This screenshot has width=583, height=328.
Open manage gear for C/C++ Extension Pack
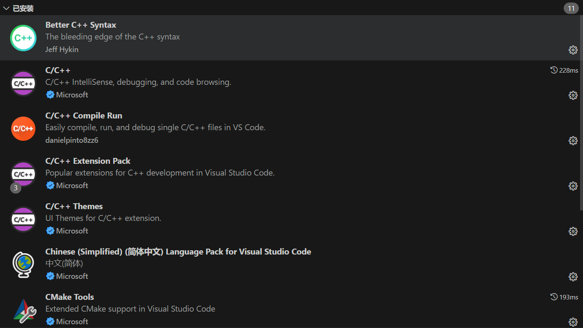(x=573, y=186)
